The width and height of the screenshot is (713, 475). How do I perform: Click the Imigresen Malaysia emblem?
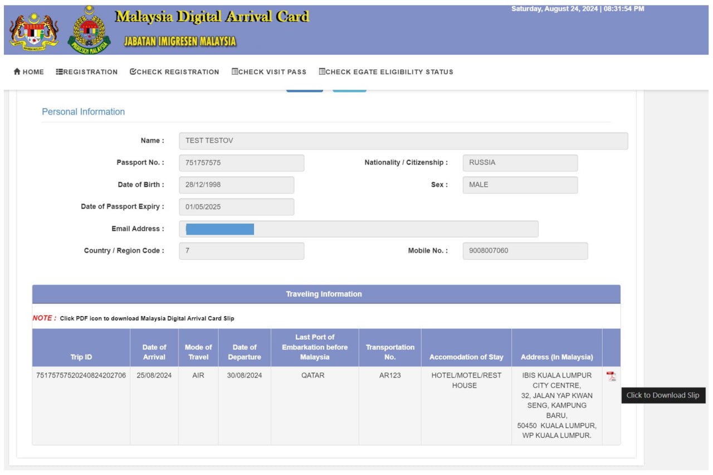(89, 30)
